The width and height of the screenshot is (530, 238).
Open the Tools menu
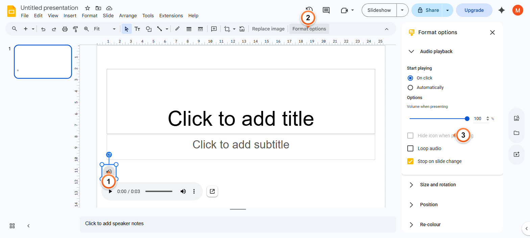point(148,16)
